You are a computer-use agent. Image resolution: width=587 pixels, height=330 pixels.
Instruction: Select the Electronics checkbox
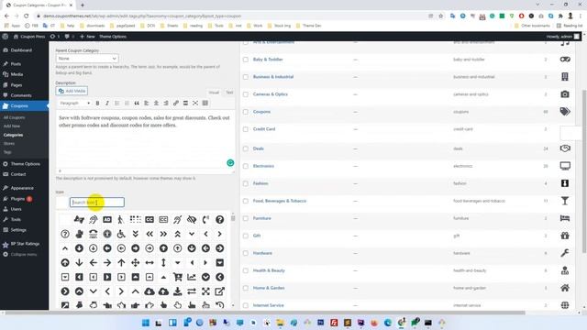246,166
